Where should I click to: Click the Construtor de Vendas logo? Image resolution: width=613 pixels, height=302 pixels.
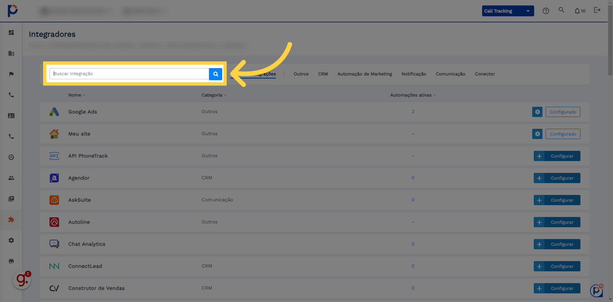click(x=54, y=288)
